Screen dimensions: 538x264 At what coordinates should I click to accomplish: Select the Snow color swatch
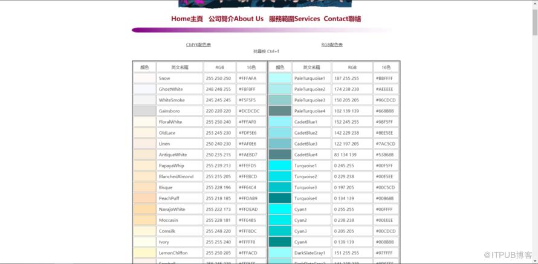tap(145, 78)
